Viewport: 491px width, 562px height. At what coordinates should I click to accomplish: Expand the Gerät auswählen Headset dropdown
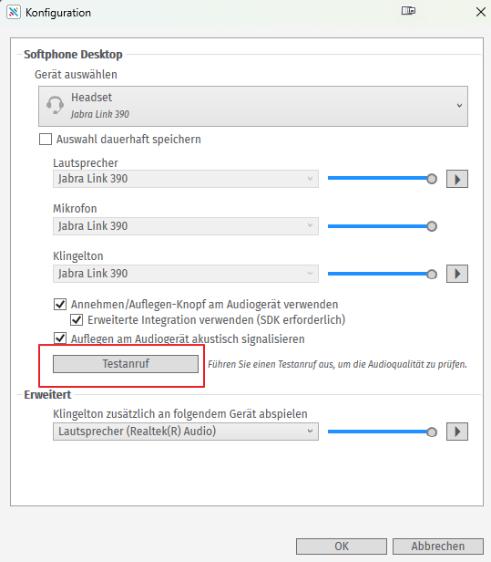pyautogui.click(x=253, y=106)
